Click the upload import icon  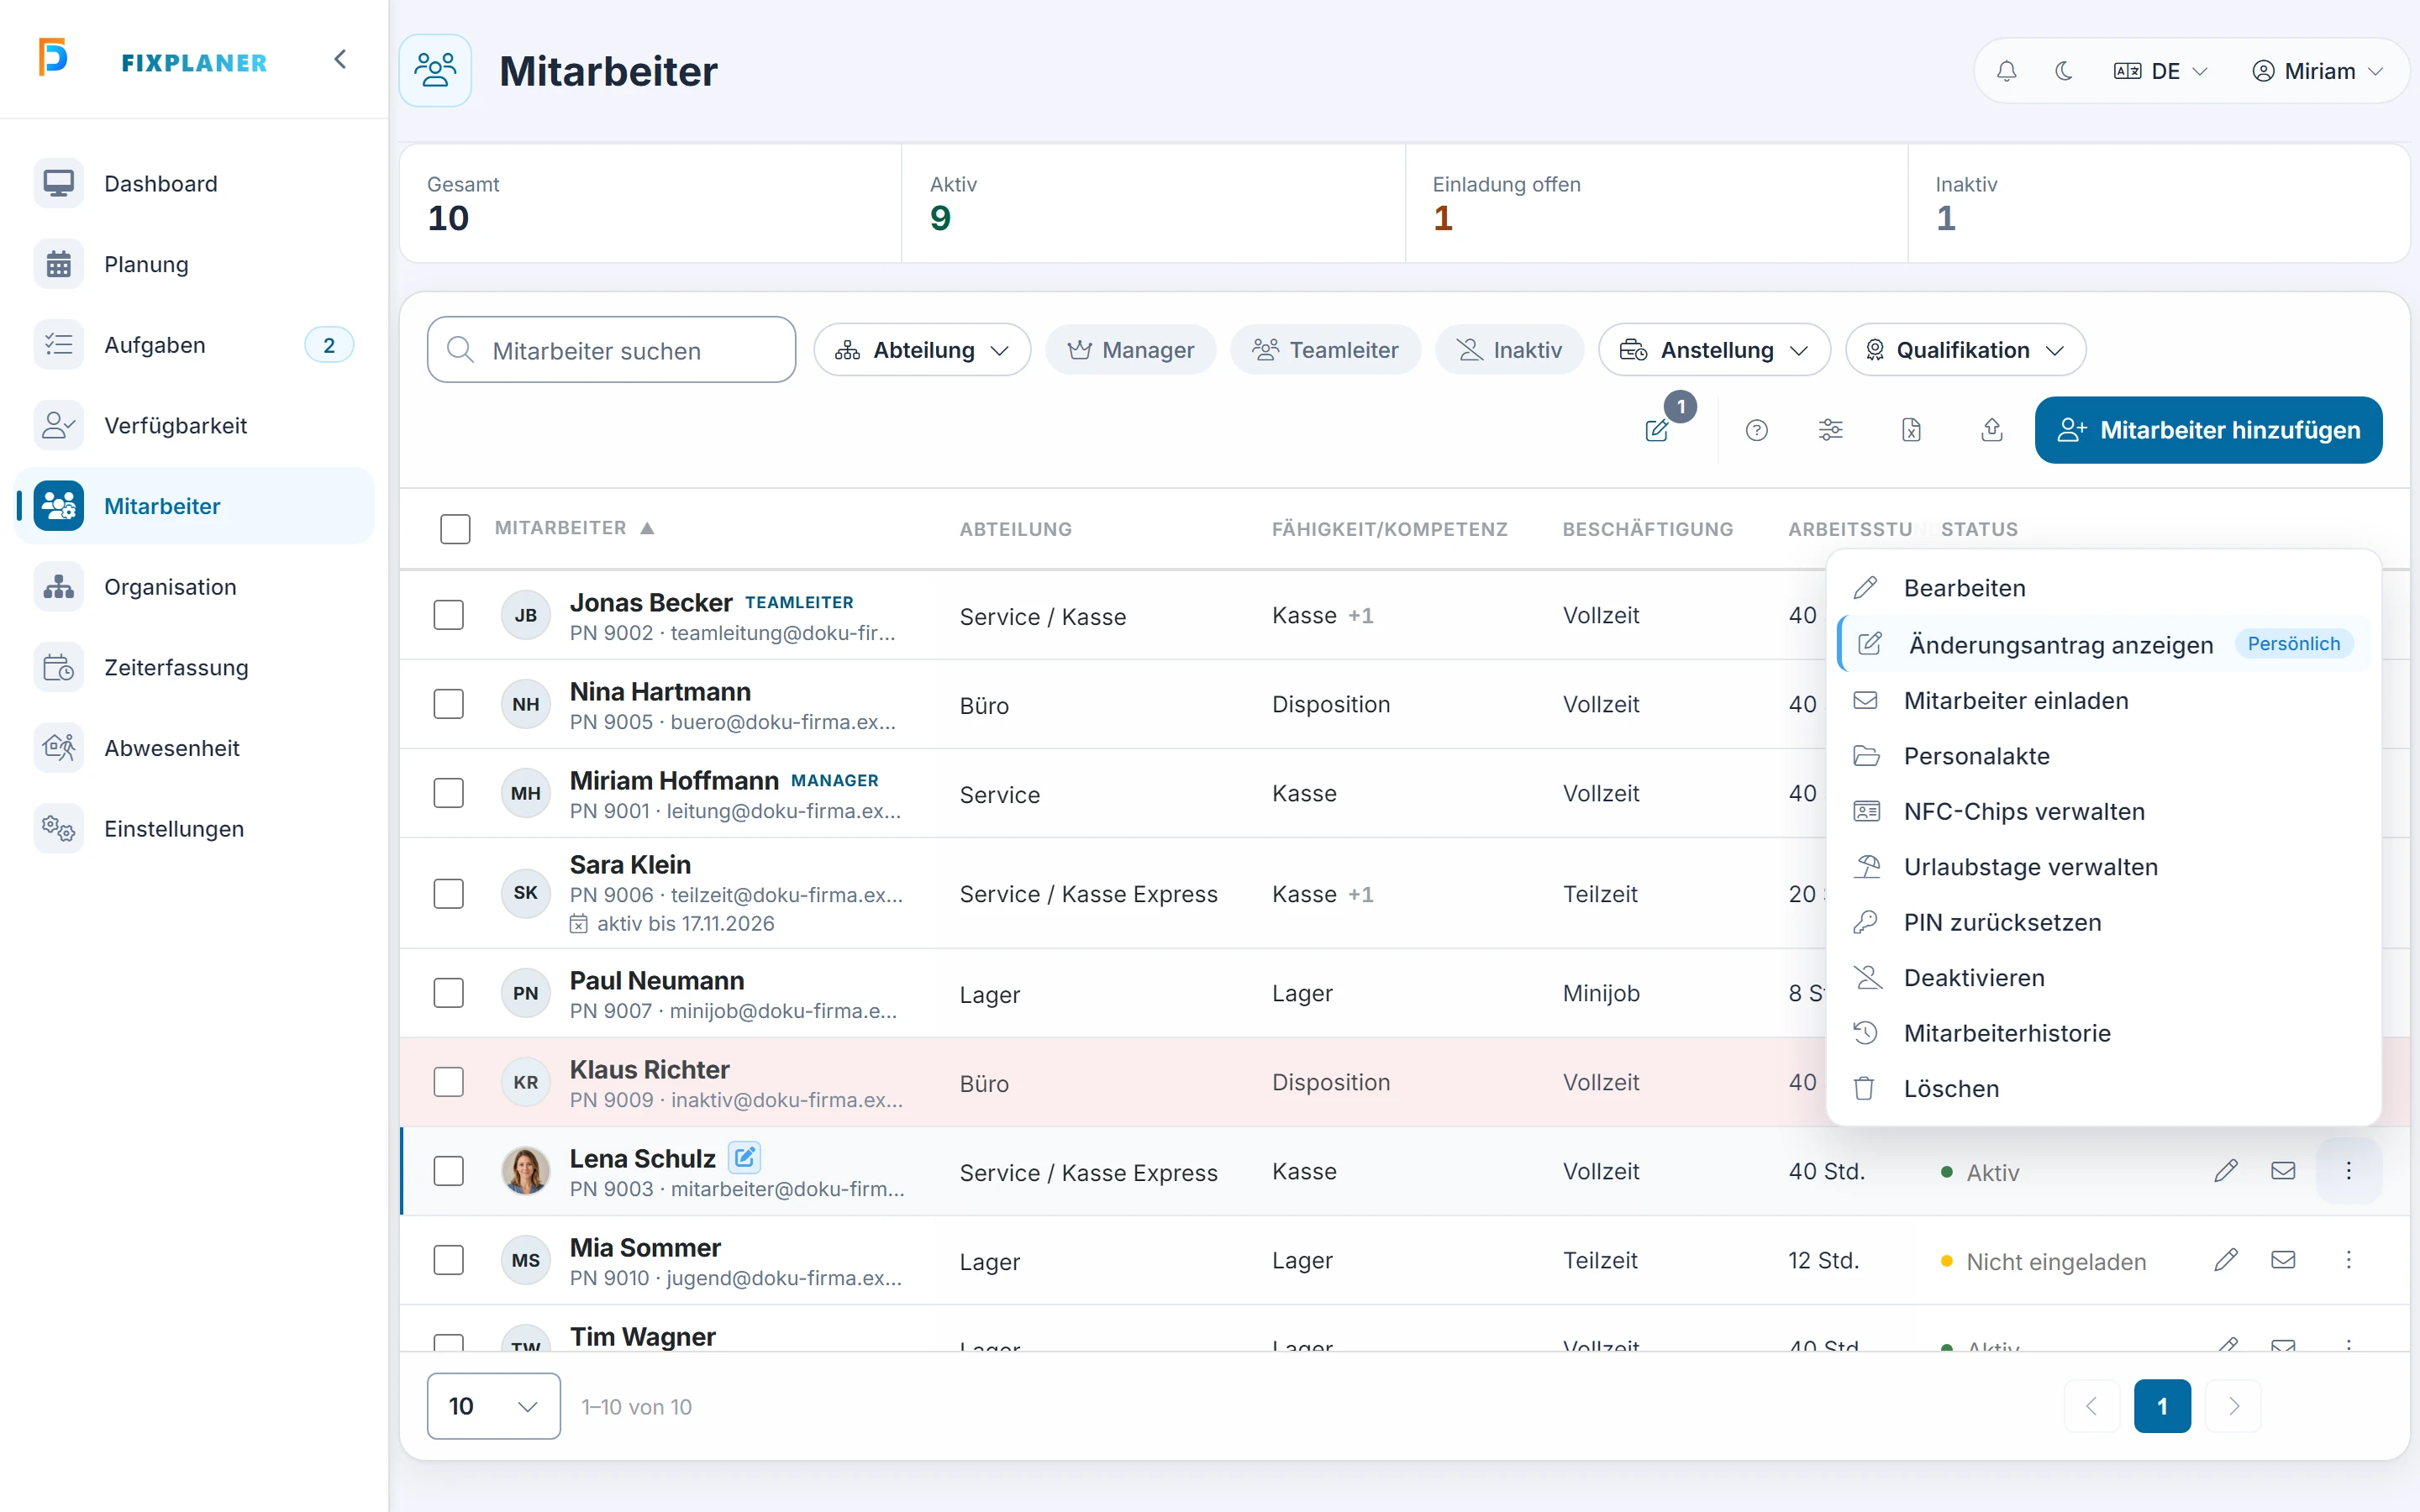[1992, 430]
